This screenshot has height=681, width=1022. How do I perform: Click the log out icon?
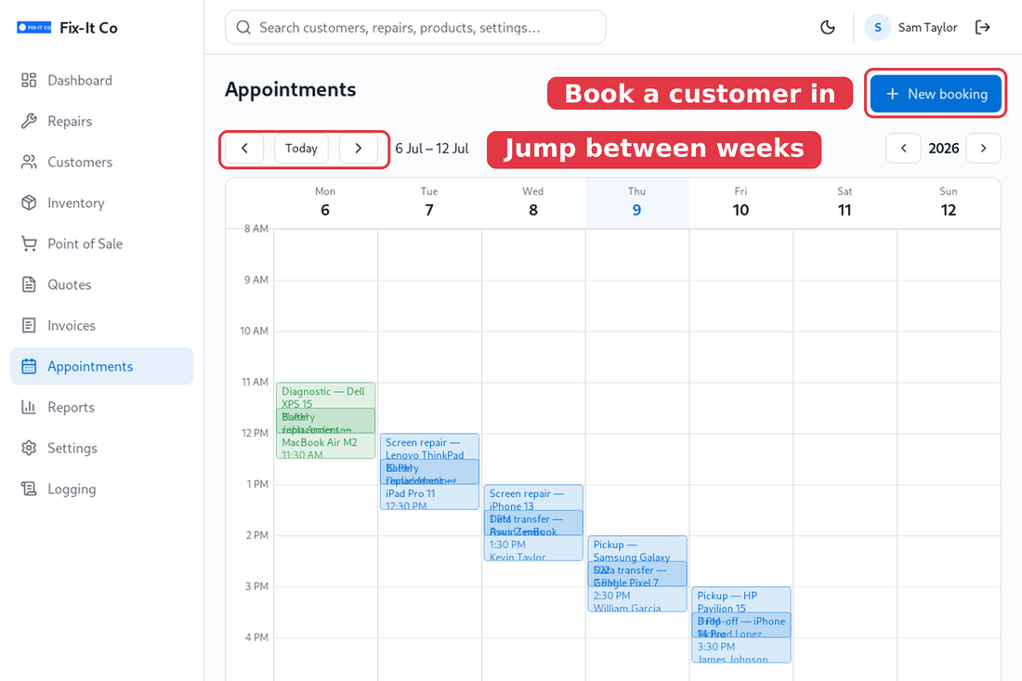click(x=983, y=27)
